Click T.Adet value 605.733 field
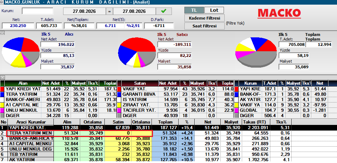Screen dimensions: 337x163 coord(49,26)
